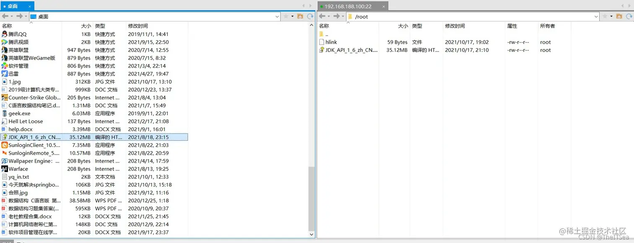
Task: Click the remote hlink file icon
Action: 322,42
